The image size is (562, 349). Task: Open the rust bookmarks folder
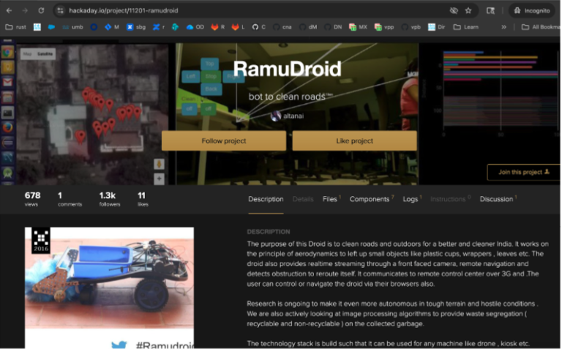16,27
